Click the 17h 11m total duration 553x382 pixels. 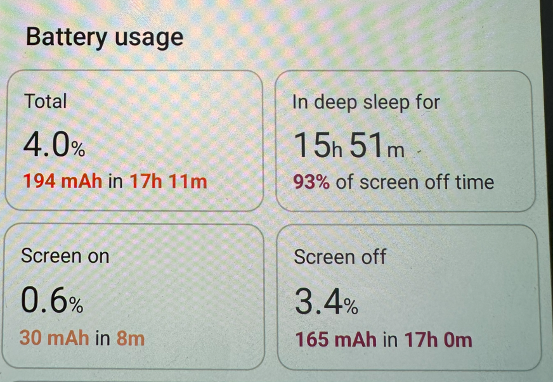(x=168, y=182)
